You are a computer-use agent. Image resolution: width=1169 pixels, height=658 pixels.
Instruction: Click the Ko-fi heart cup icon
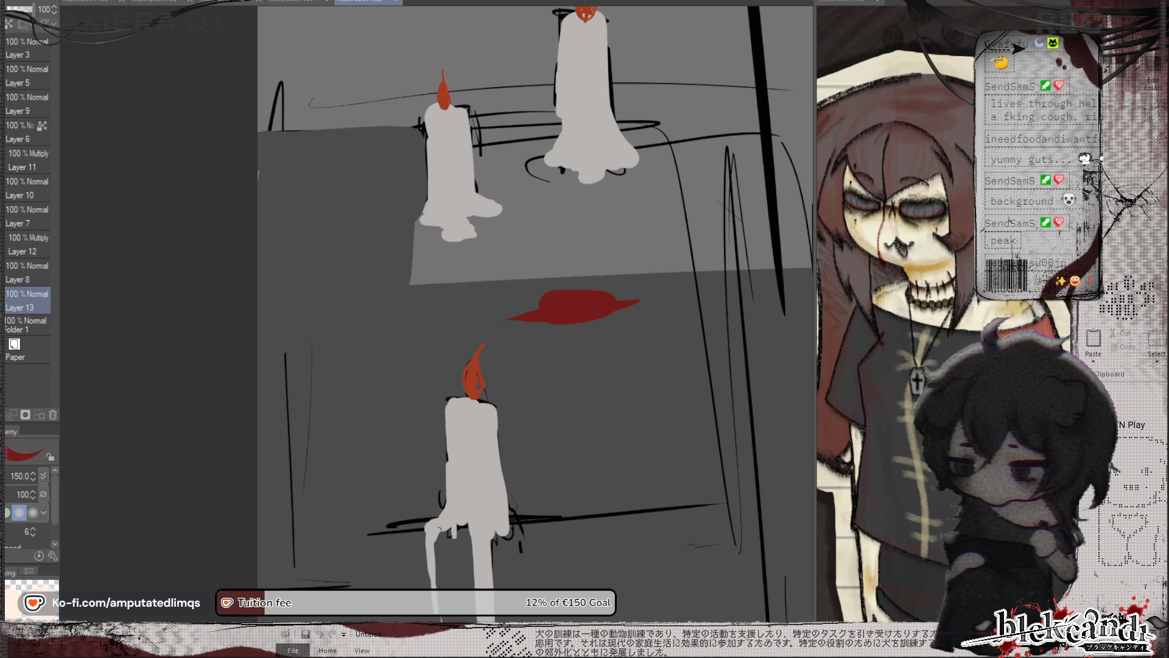pos(34,603)
